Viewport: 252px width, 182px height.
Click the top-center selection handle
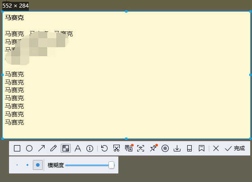coord(126,12)
